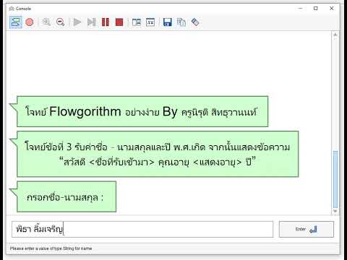Copy console text to clipboard icon
Screen dimensions: 347x260
[x=181, y=22]
